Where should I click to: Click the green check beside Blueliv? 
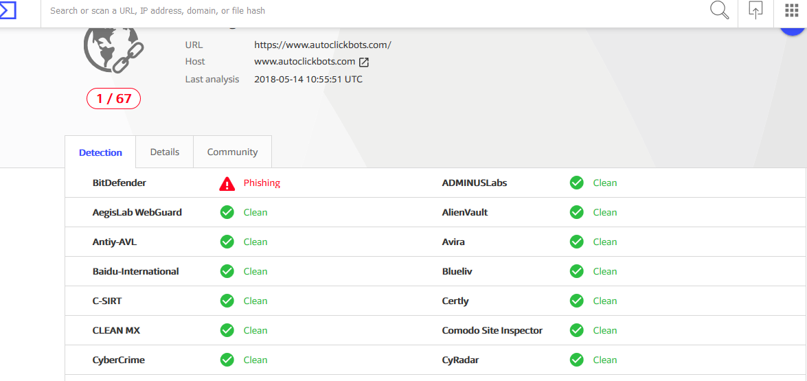click(576, 271)
